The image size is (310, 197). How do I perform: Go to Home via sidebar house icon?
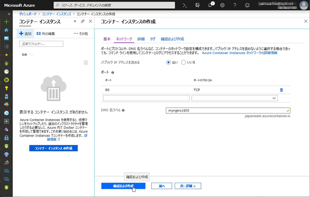7,30
